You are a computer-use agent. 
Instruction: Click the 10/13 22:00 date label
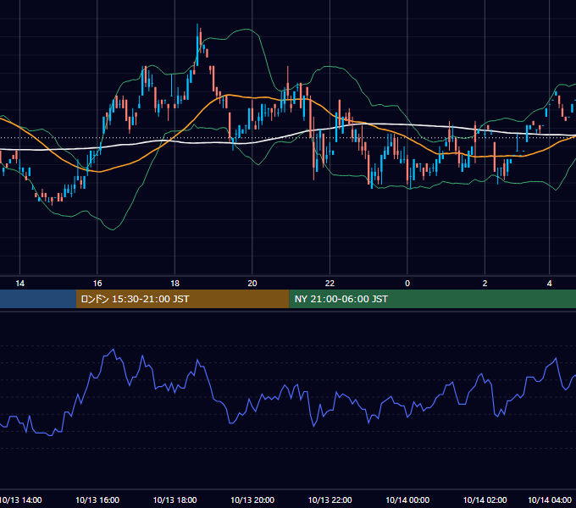(x=330, y=500)
